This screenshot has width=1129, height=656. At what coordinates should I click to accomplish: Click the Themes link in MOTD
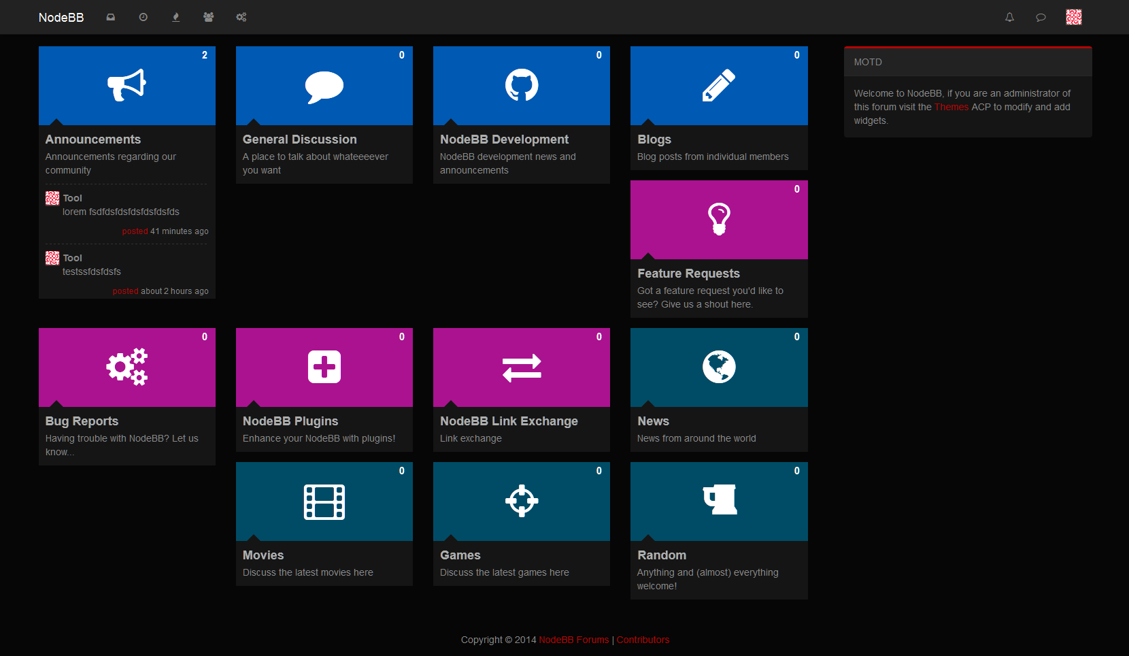951,107
